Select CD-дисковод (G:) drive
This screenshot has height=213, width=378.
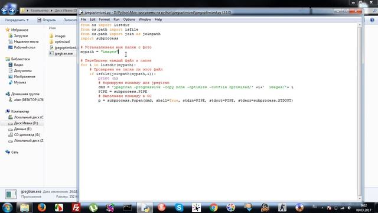click(x=24, y=135)
